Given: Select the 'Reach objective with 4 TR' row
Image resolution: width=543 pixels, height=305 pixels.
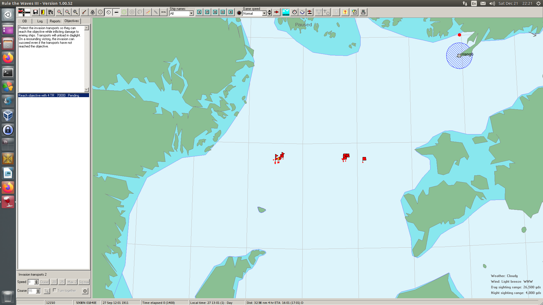Looking at the screenshot, I should [53, 95].
